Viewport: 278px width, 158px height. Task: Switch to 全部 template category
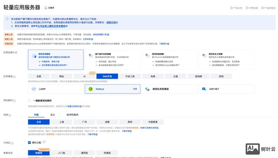point(39,76)
